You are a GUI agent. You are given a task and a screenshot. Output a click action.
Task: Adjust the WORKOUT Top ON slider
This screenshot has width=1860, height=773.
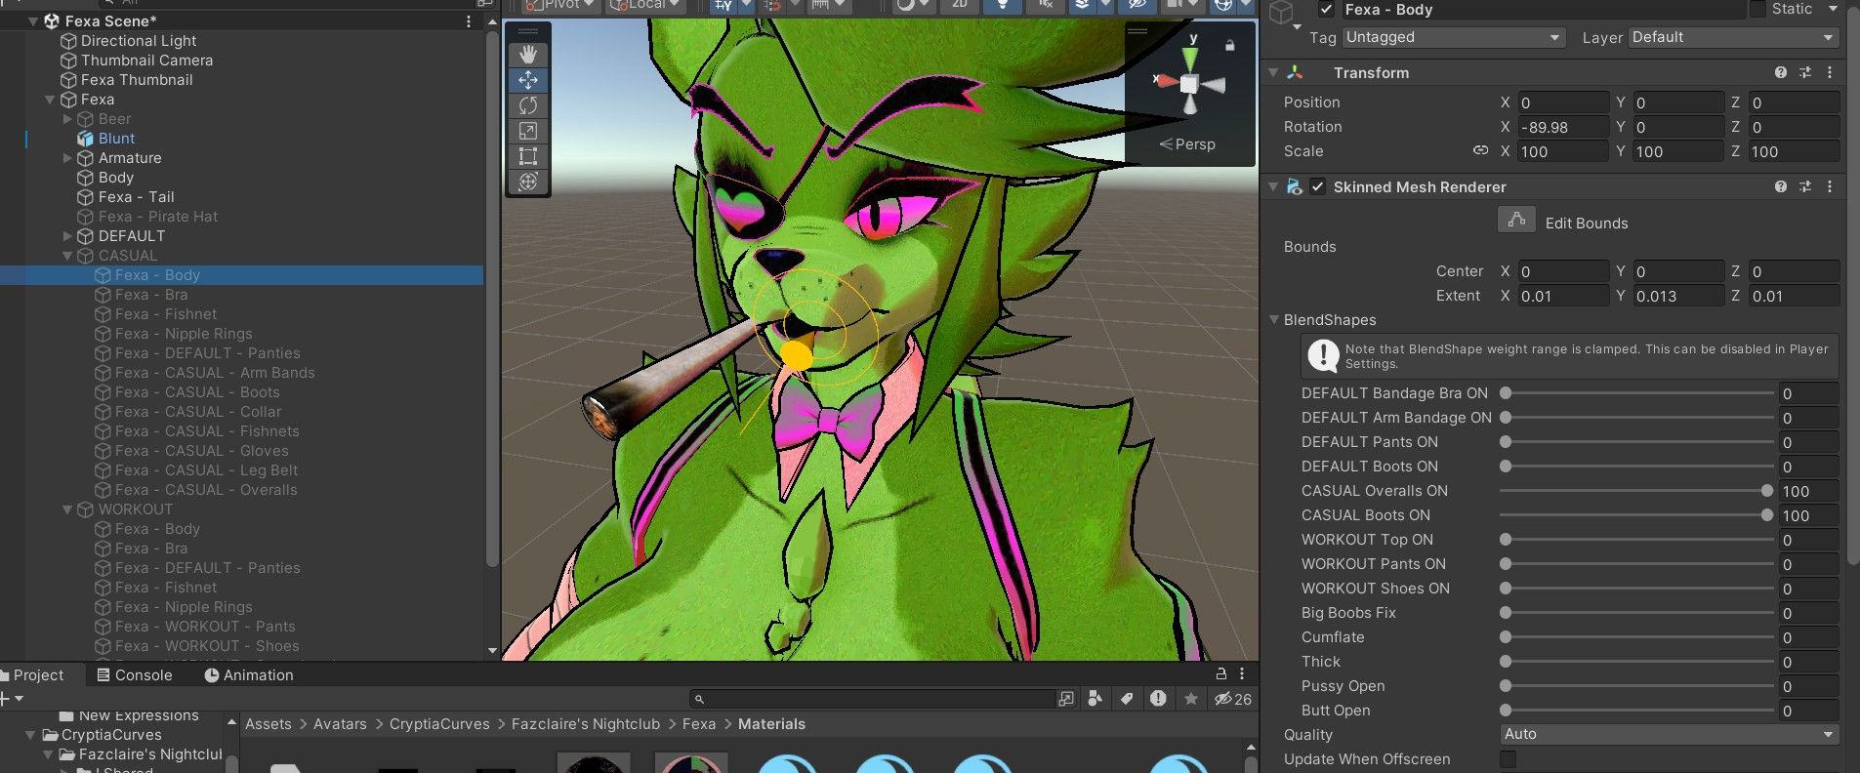pyautogui.click(x=1636, y=540)
